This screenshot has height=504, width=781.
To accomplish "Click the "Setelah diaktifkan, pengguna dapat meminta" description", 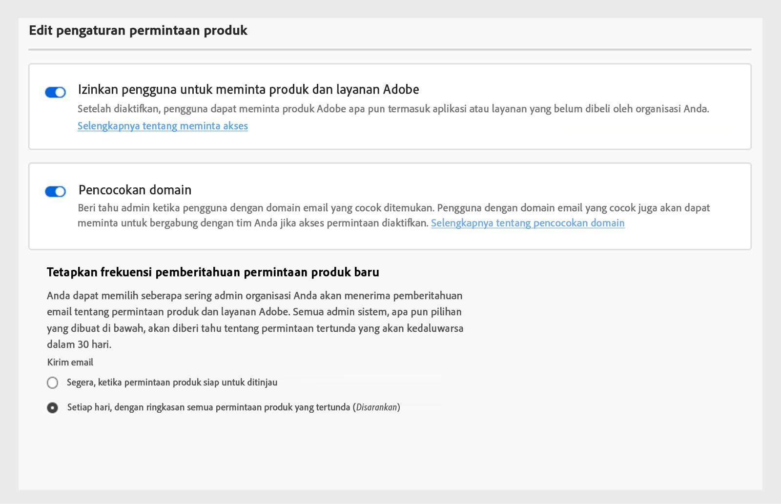I will 393,109.
